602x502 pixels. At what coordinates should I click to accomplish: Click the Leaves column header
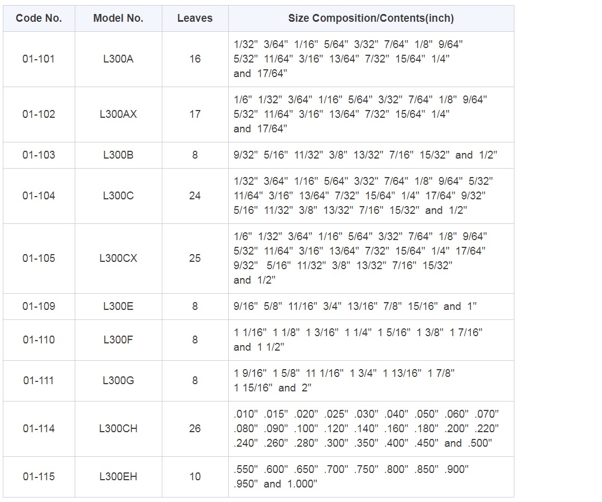(x=195, y=18)
